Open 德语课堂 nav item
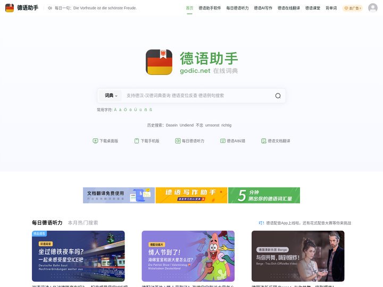Screen dimensions: 383x287 click(x=313, y=8)
